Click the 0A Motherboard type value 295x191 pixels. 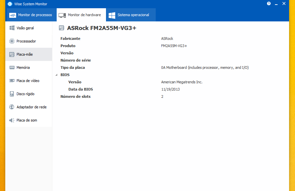tap(205, 68)
